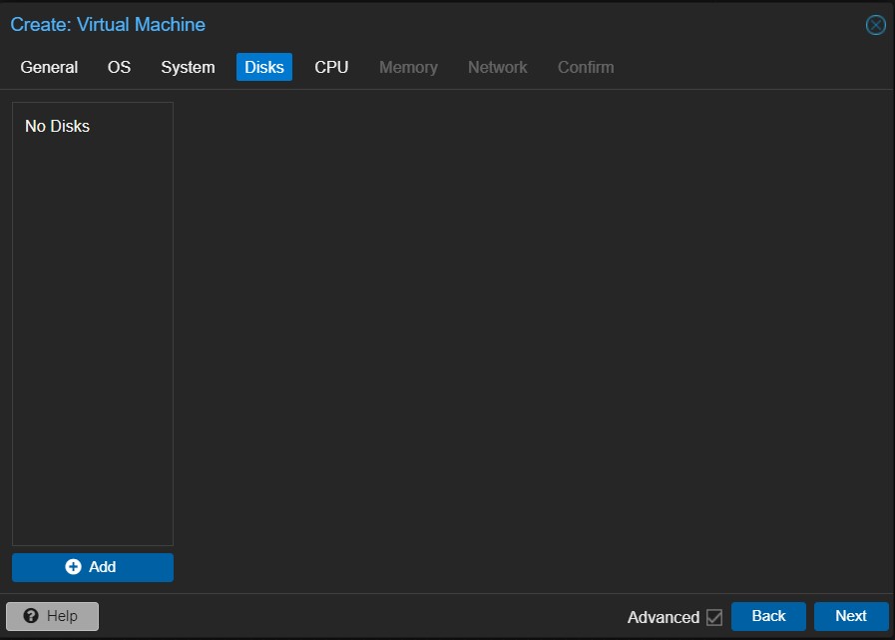Screen dimensions: 895x640
Task: Click the greyed-out Confirm tab
Action: pos(586,67)
